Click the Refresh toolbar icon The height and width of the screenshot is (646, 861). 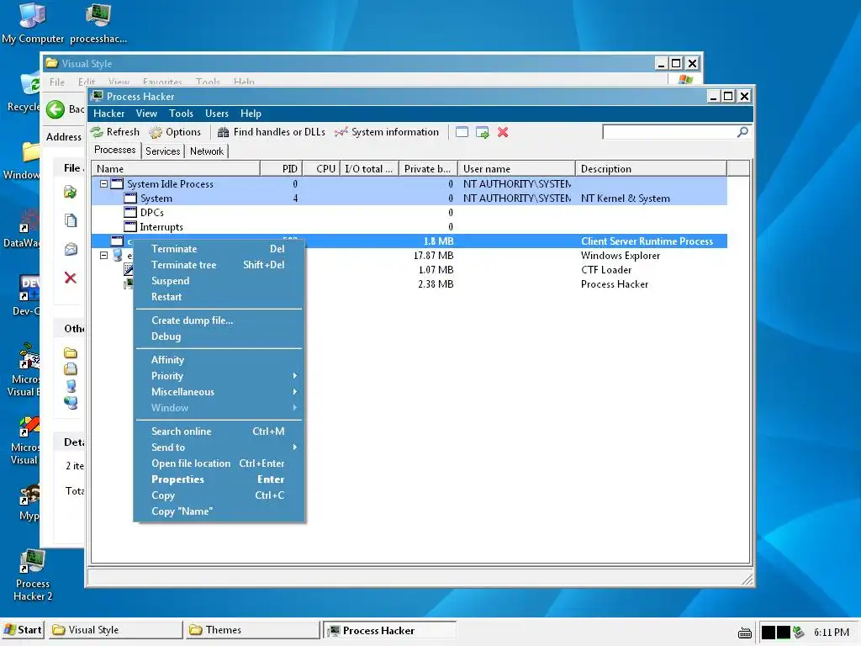click(98, 132)
